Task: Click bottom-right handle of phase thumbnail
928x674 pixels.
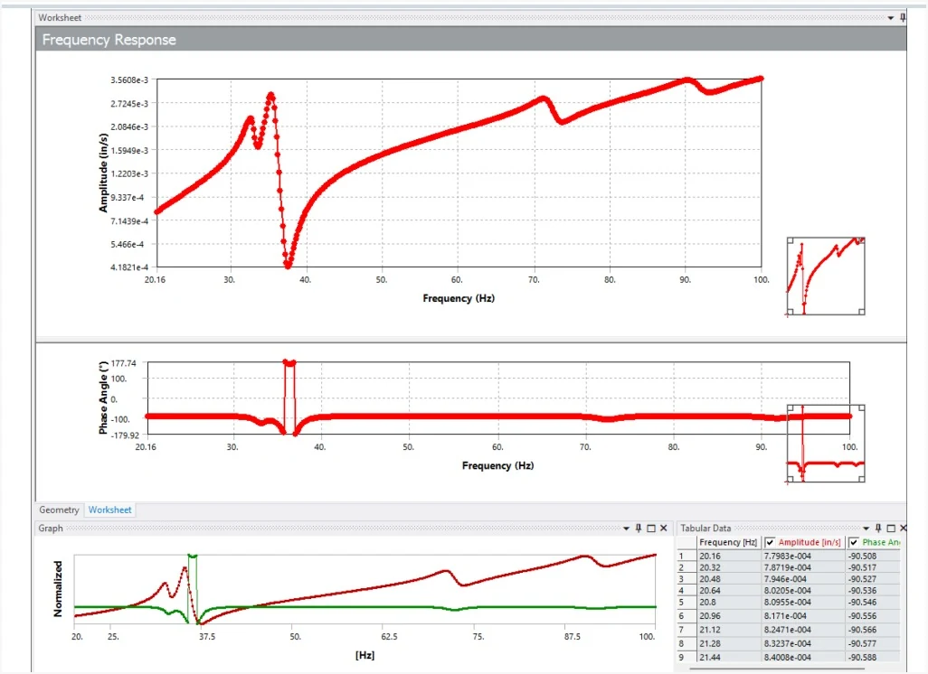Action: click(862, 478)
